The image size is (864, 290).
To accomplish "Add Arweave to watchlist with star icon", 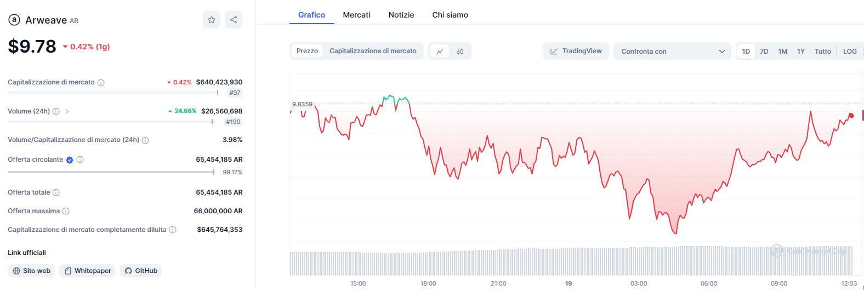I will point(212,20).
